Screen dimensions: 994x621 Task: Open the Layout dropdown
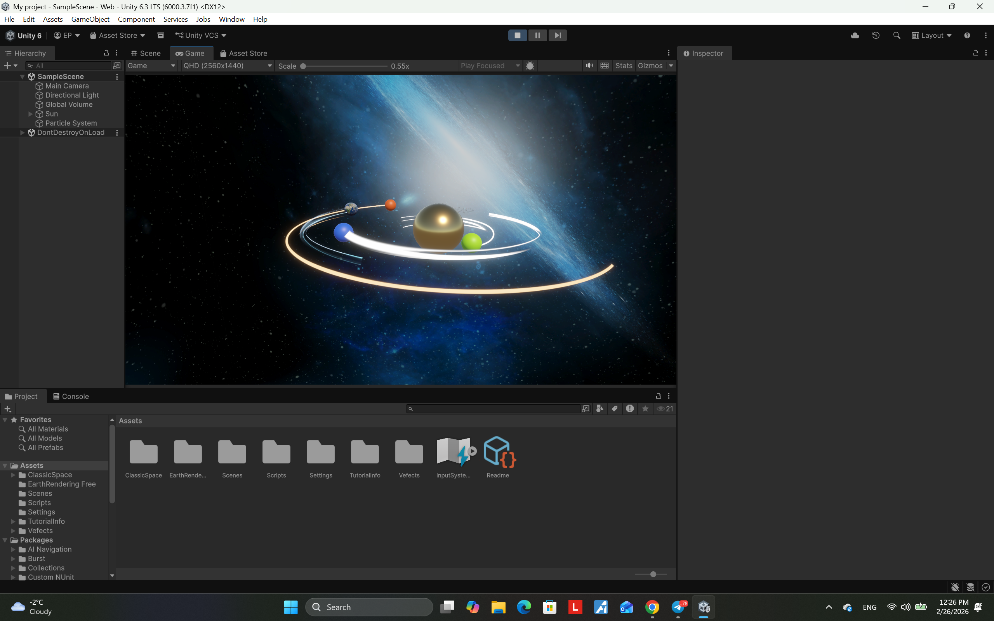tap(931, 35)
